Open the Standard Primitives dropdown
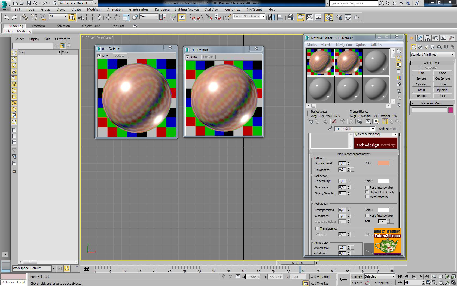Image resolution: width=457 pixels, height=286 pixels. pyautogui.click(x=432, y=55)
